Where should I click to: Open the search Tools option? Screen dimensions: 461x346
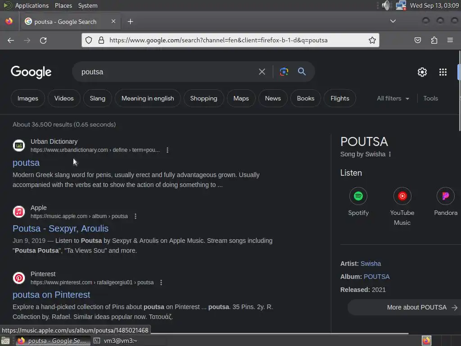[x=430, y=98]
